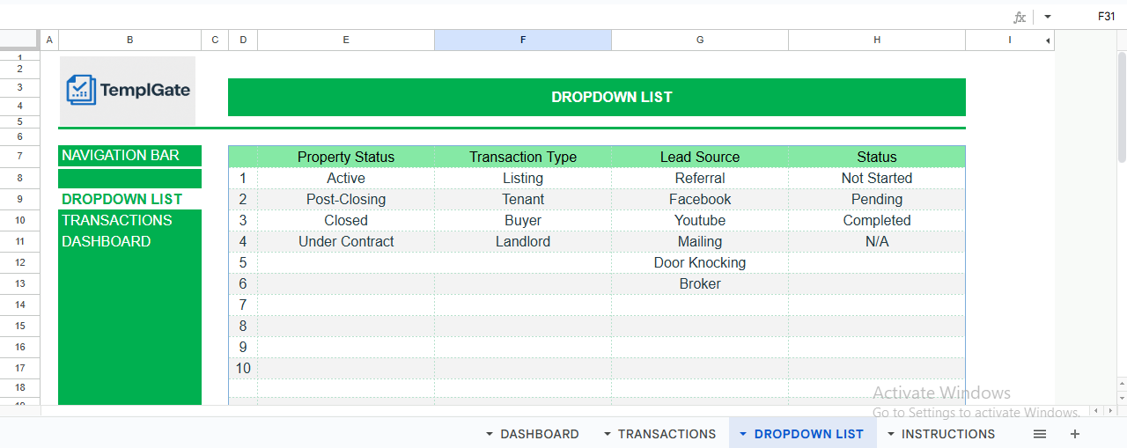Select column E header

point(346,40)
